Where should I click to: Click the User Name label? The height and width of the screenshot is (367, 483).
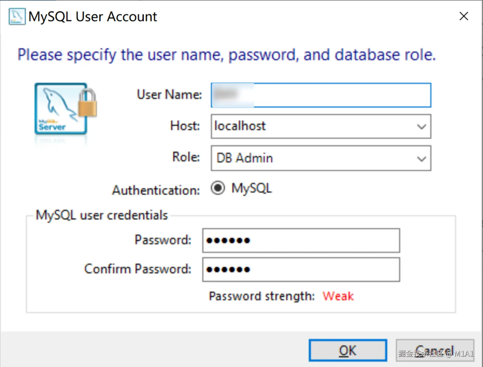pos(169,95)
